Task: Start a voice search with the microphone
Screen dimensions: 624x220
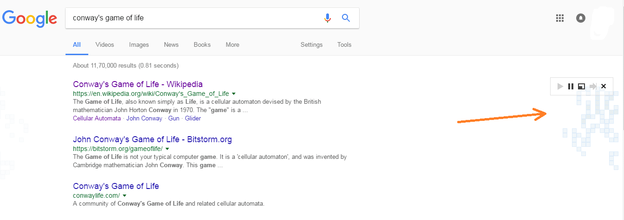Action: (x=328, y=18)
